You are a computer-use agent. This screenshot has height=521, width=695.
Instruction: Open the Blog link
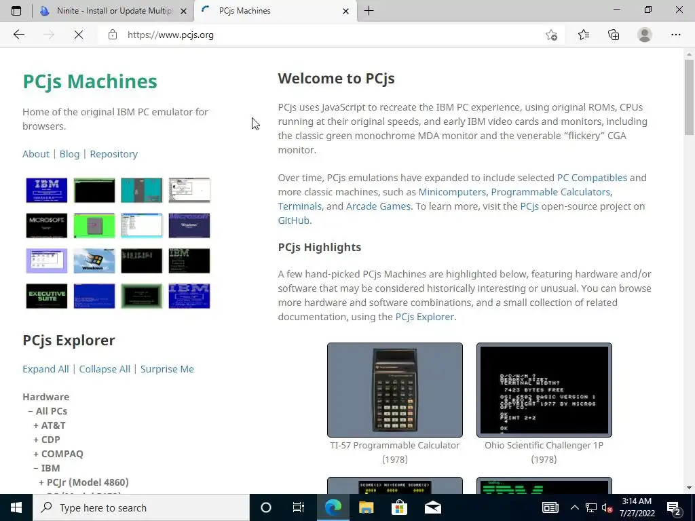coord(70,154)
